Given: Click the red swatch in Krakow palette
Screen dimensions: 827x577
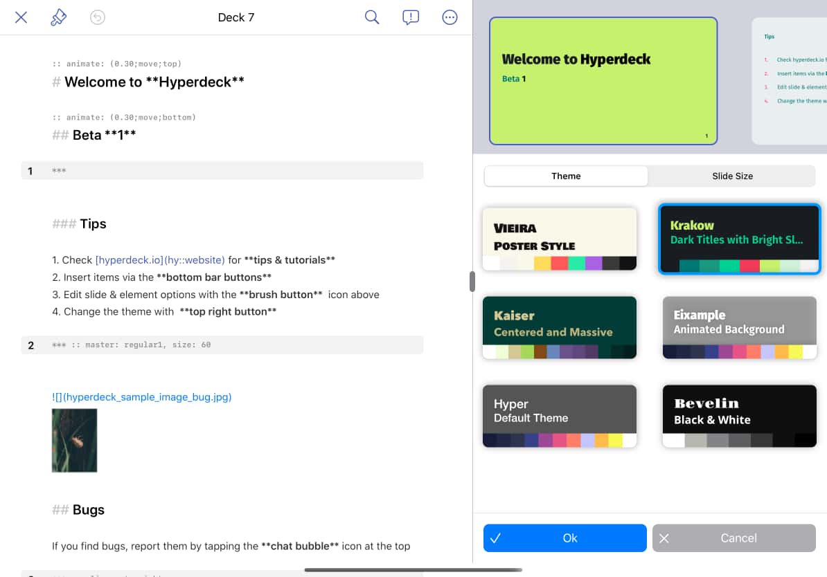Looking at the screenshot, I should coord(749,266).
